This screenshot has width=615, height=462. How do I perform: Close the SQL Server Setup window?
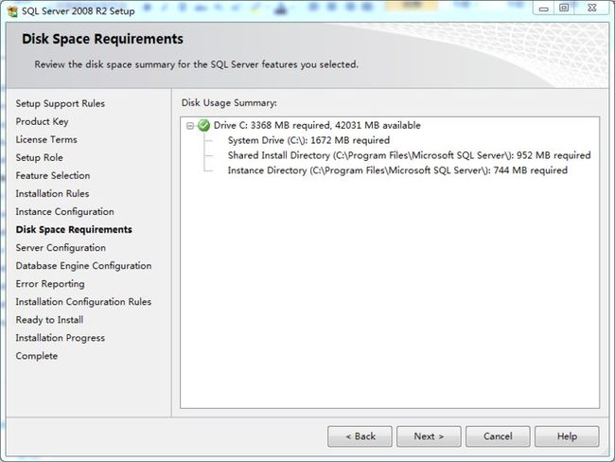click(x=592, y=9)
